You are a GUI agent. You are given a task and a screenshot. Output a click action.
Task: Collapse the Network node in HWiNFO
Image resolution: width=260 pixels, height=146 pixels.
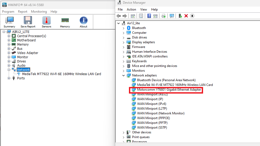pos(9,70)
